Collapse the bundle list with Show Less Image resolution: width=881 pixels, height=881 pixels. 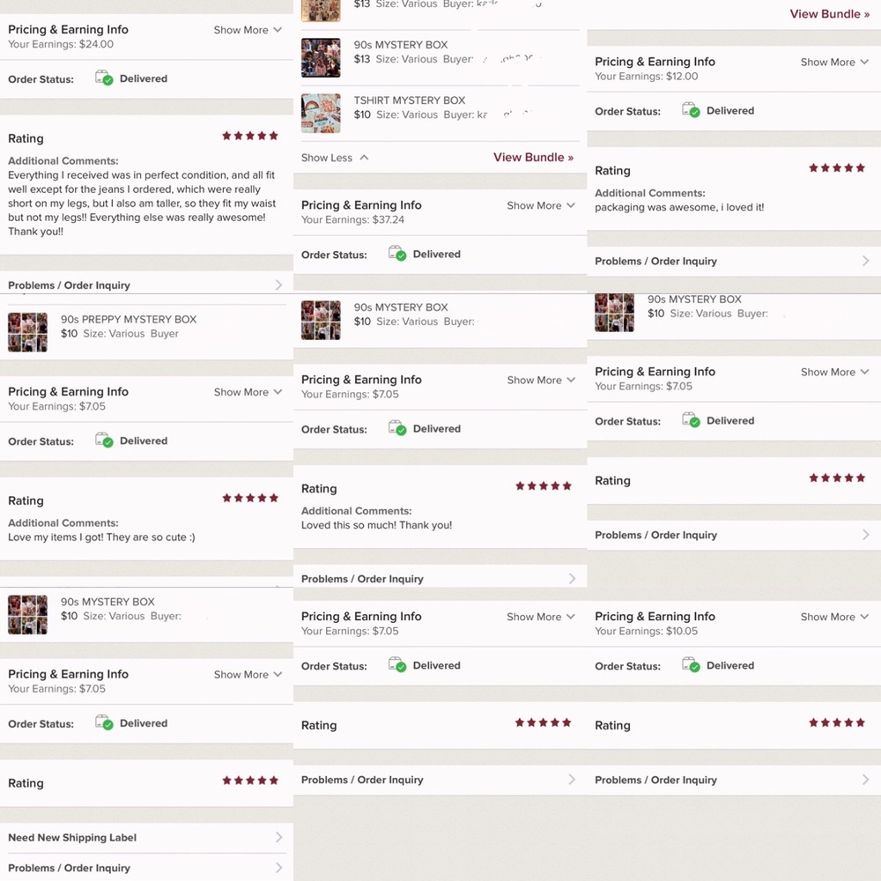tap(335, 158)
